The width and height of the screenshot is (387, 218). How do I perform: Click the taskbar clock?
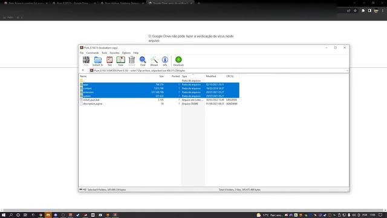(372, 215)
